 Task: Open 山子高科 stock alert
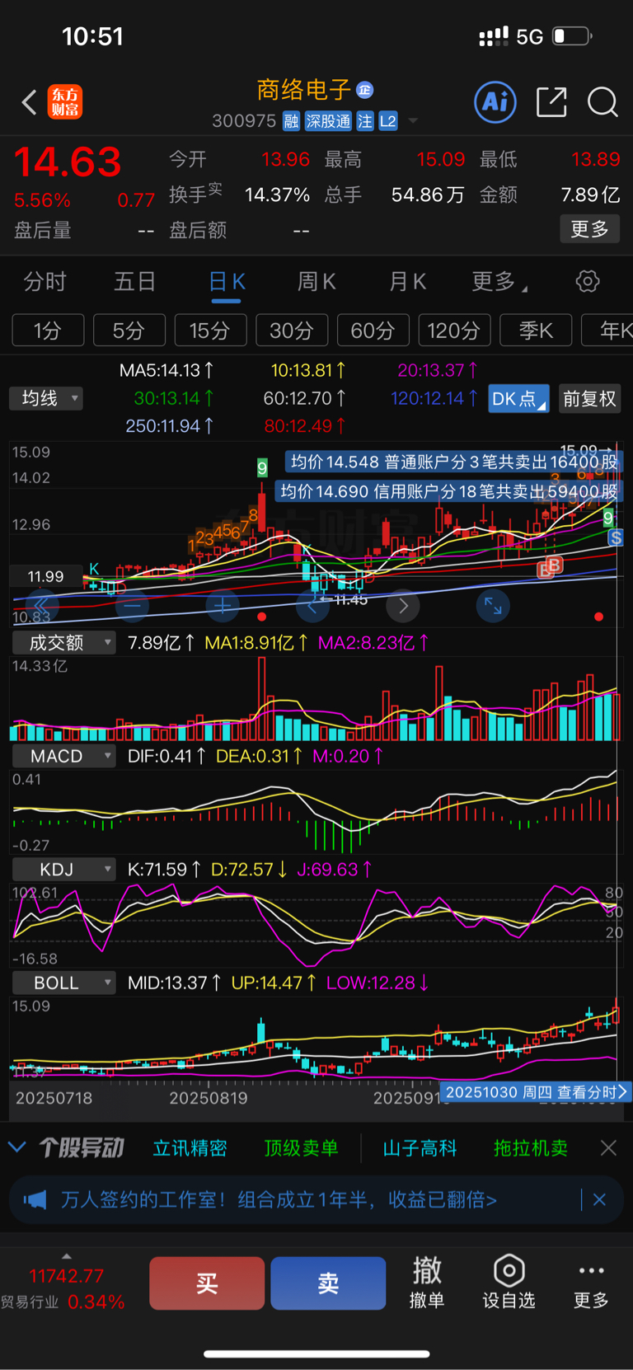coord(420,1148)
